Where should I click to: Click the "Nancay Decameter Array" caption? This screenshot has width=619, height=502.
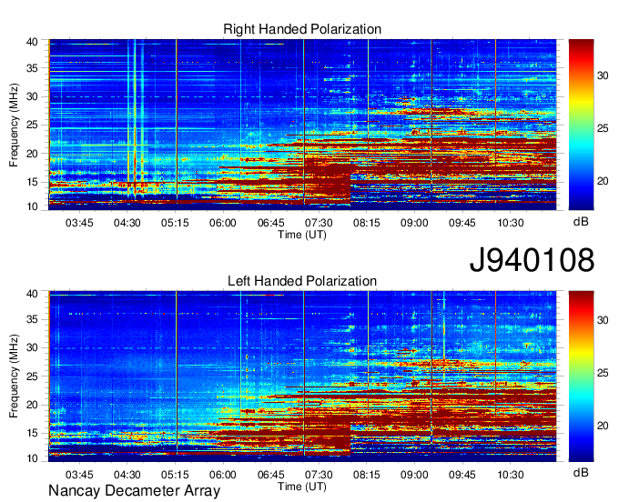pos(134,491)
